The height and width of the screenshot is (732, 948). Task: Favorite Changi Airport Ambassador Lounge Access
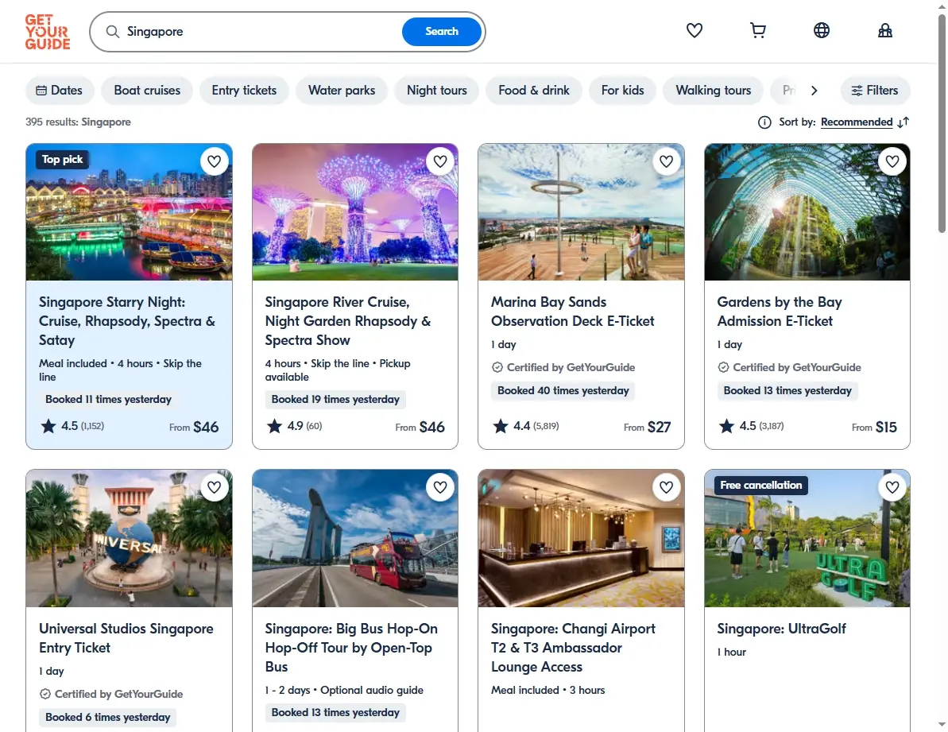(666, 487)
